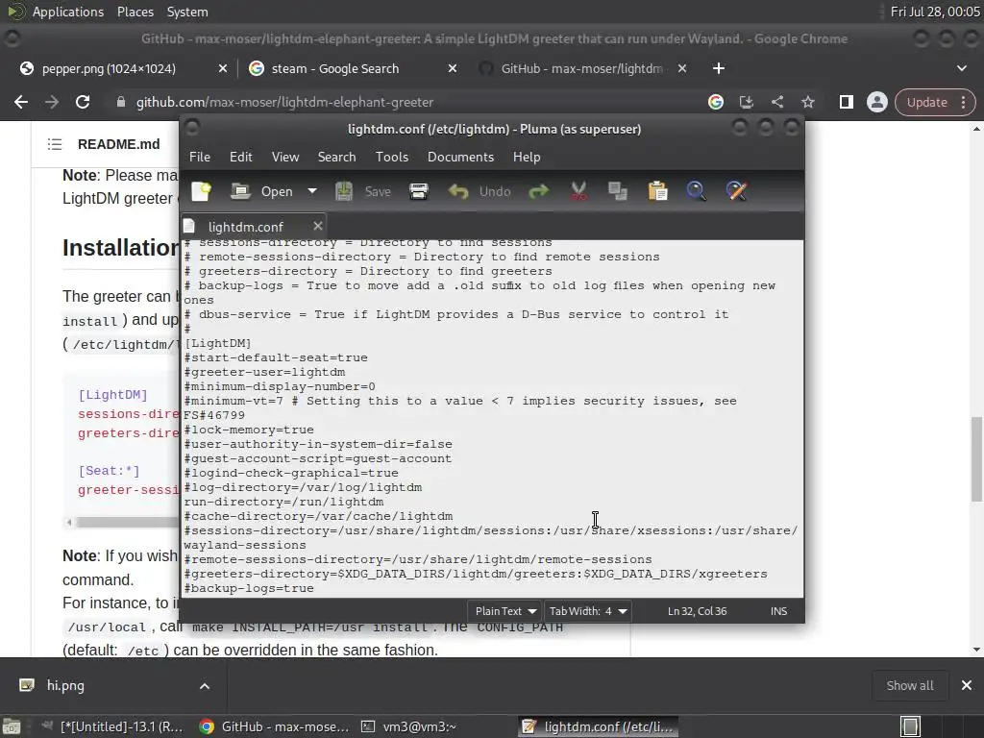Go back in Chrome
984x738 pixels.
coord(21,102)
